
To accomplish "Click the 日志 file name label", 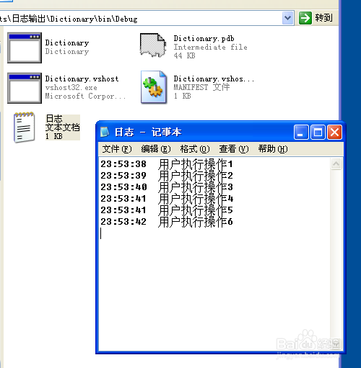I will (x=54, y=119).
